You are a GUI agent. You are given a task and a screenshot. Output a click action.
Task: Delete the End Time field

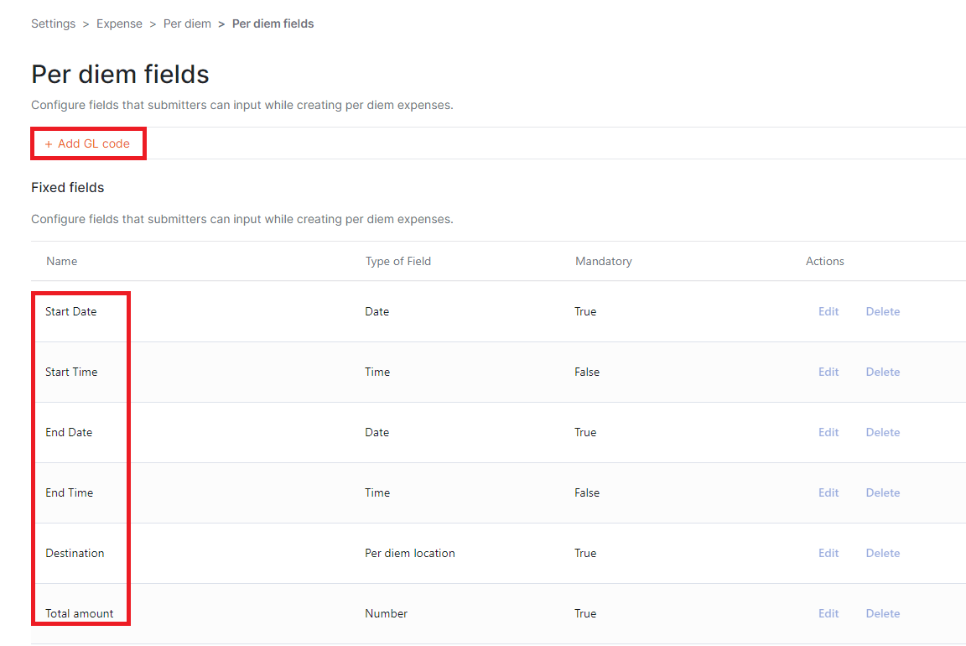click(882, 492)
